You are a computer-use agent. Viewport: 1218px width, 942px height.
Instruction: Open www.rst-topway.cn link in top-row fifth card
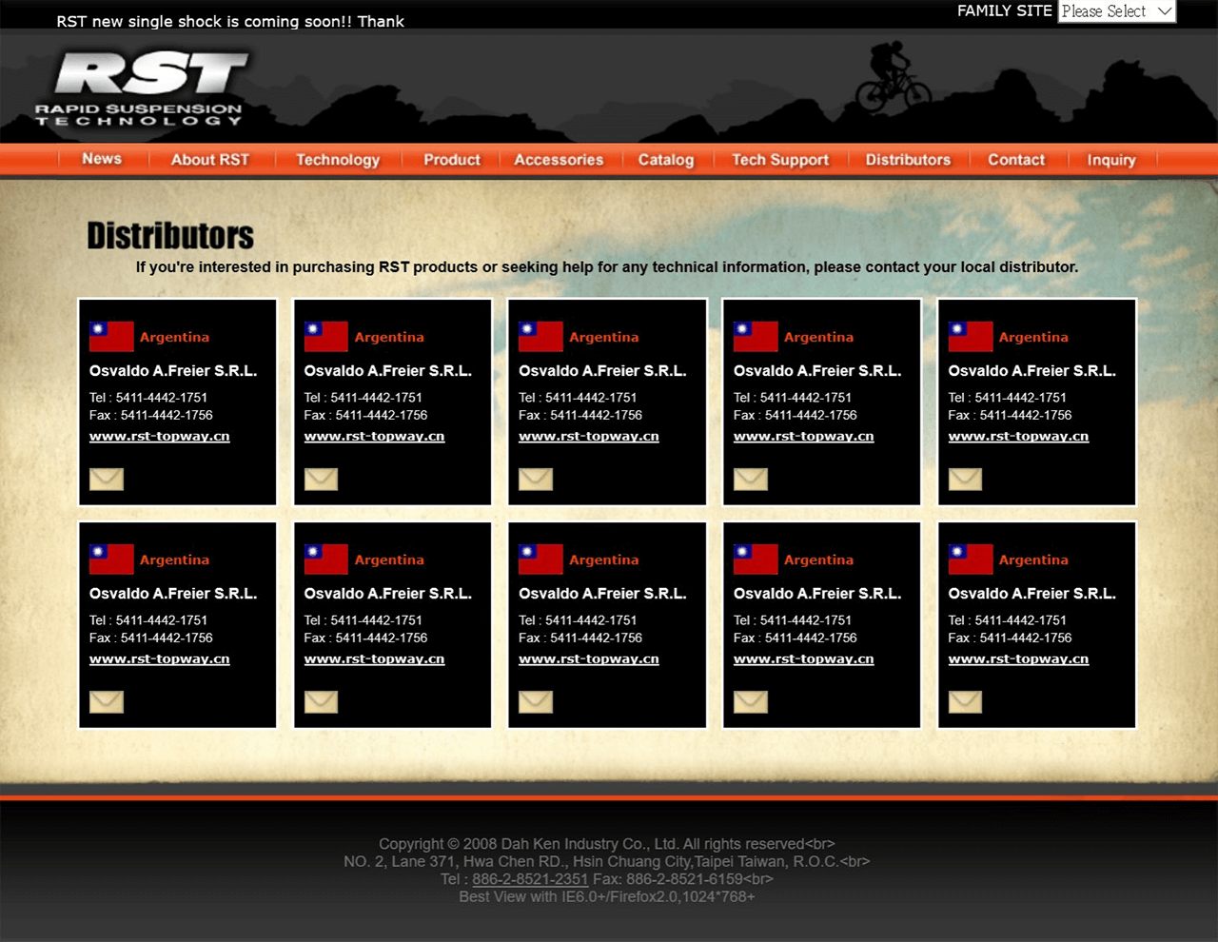click(x=1018, y=437)
